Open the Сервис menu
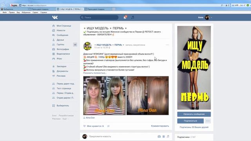Image resolution: width=251 pixels, height=141 pixels. (x=35, y=12)
